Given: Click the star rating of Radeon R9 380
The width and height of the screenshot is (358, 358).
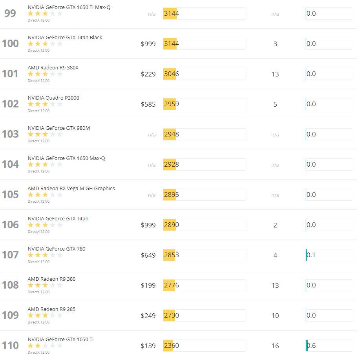Looking at the screenshot, I should [x=45, y=285].
